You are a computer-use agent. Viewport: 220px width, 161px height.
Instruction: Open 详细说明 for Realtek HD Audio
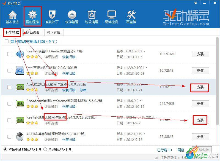click(x=51, y=57)
